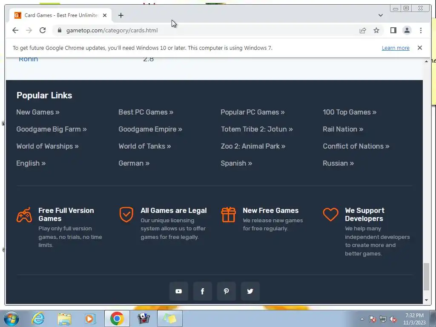The width and height of the screenshot is (436, 327).
Task: Switch site language to Spanish
Action: 236,163
